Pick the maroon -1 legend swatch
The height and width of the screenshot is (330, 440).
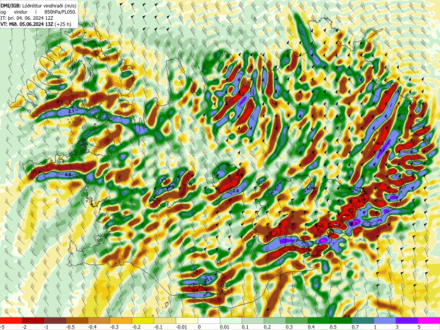click(55, 321)
